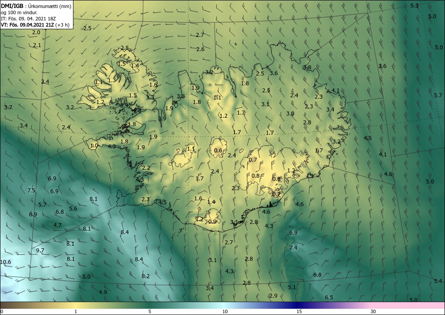Select the value '5.6' in the southwest
Image resolution: width=445 pixels, height=315 pixels.
[73, 209]
